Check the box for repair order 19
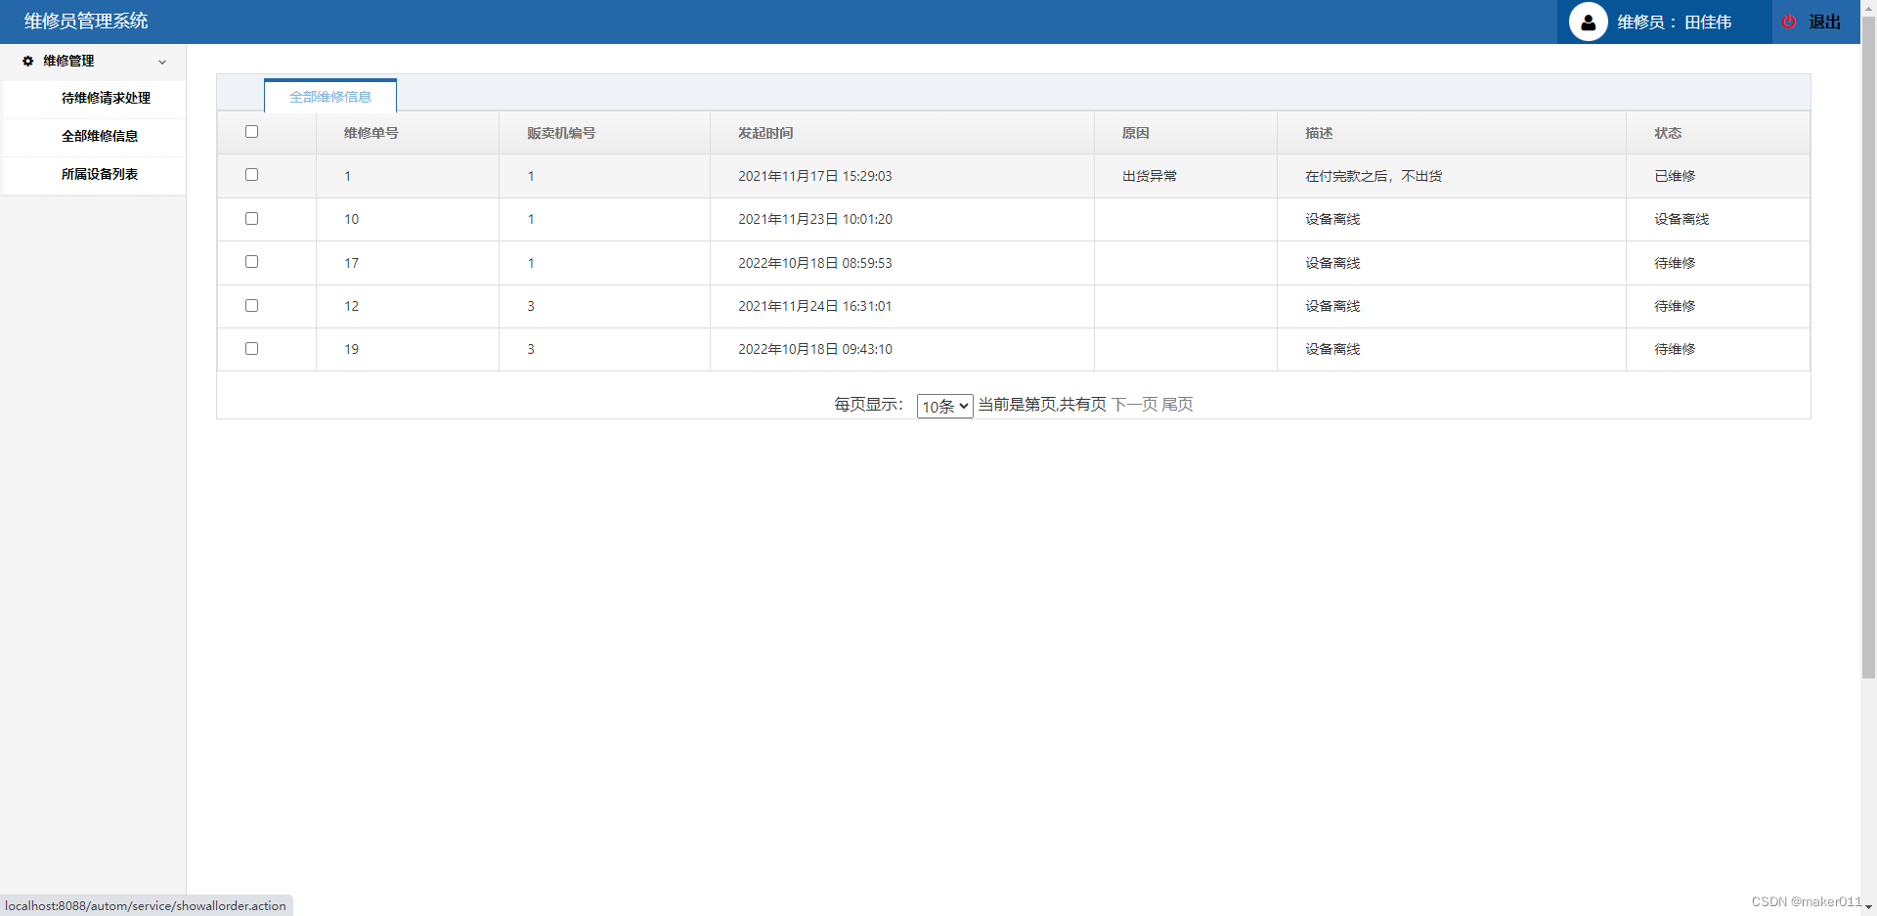Viewport: 1877px width, 916px height. point(251,349)
